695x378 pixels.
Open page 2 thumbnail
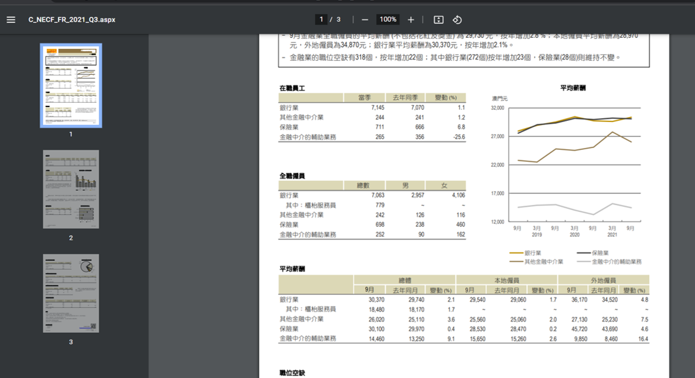(71, 189)
